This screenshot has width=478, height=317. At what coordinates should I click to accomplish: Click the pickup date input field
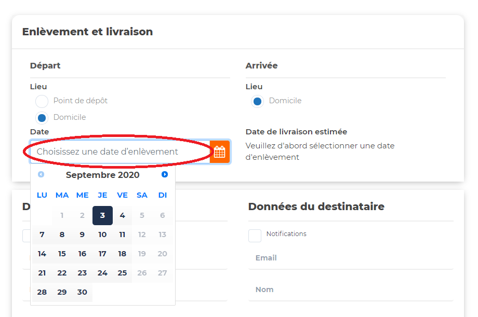(119, 152)
